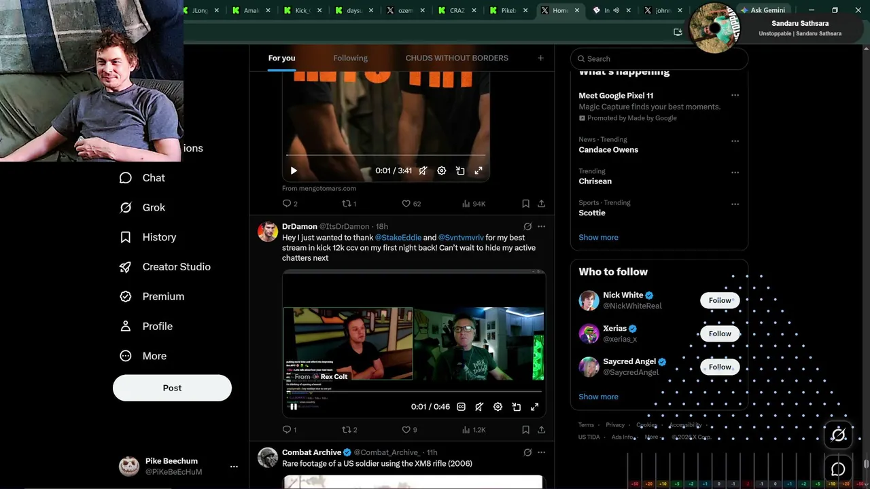Image resolution: width=870 pixels, height=489 pixels.
Task: Switch to the CRAZ browser tab
Action: pyautogui.click(x=458, y=10)
